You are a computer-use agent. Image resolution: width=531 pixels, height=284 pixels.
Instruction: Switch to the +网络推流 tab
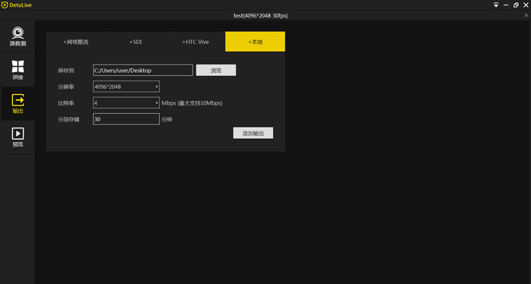[x=76, y=42]
